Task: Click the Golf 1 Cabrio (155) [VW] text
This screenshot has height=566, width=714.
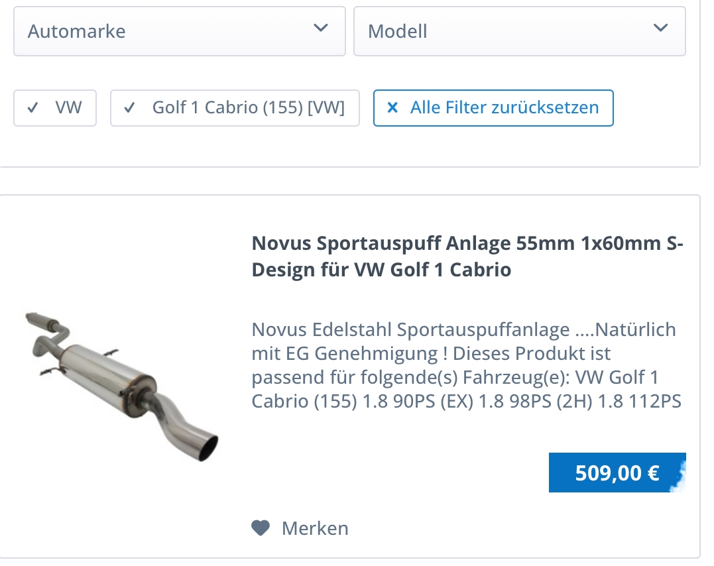Action: coord(249,108)
